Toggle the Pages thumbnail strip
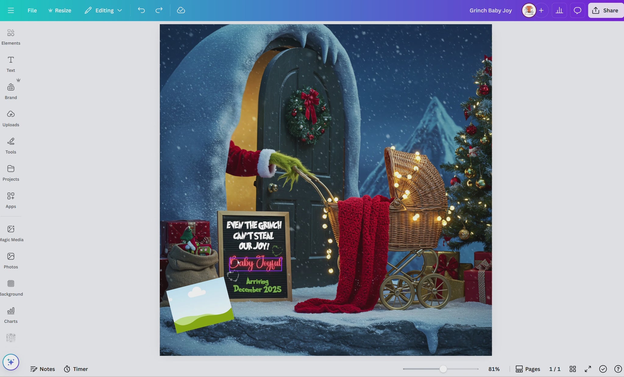 pos(528,369)
